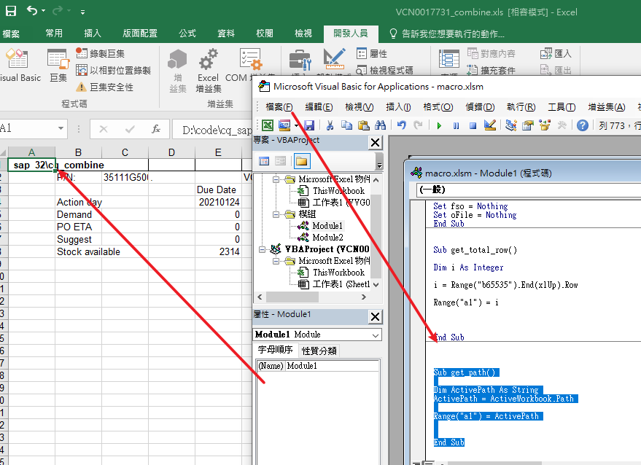Start 錄製巨集 record macro
This screenshot has height=465, width=641.
100,53
